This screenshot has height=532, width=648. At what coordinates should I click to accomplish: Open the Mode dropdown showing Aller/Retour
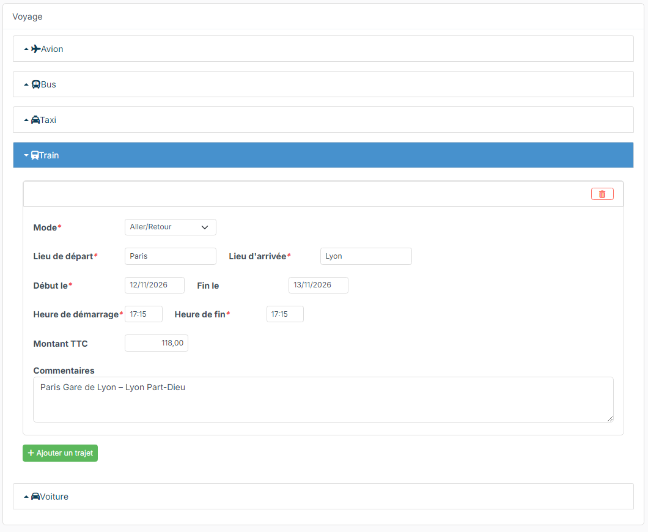click(171, 227)
